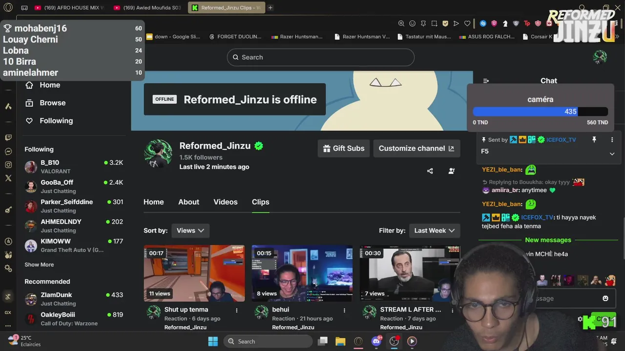Open the Sort by Views dropdown

[190, 231]
